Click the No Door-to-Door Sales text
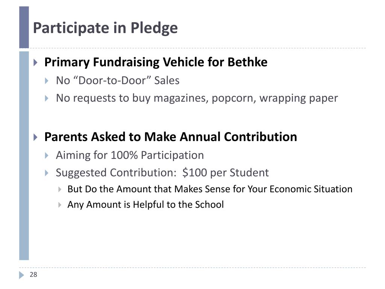This screenshot has width=385, height=289. (118, 81)
